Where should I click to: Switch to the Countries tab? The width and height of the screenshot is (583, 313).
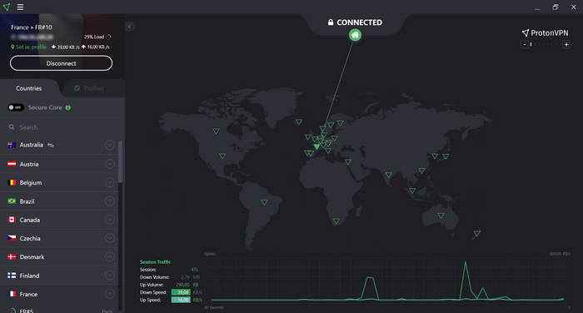[28, 88]
